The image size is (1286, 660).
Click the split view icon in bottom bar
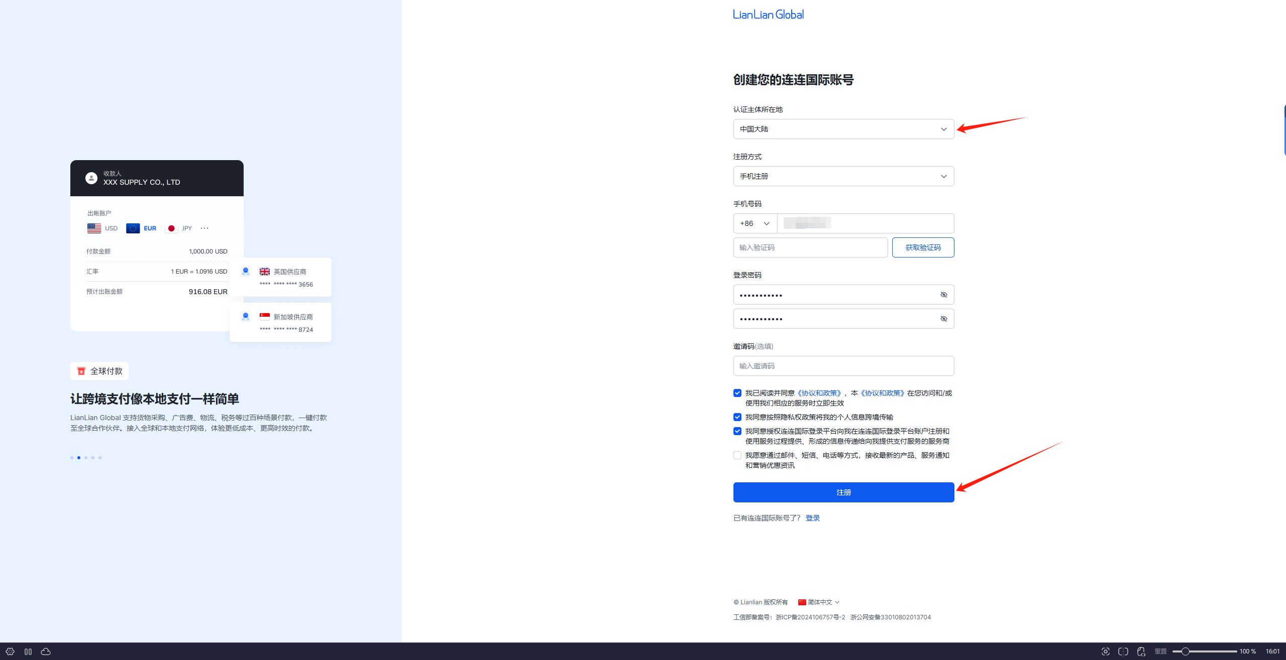tap(1123, 651)
